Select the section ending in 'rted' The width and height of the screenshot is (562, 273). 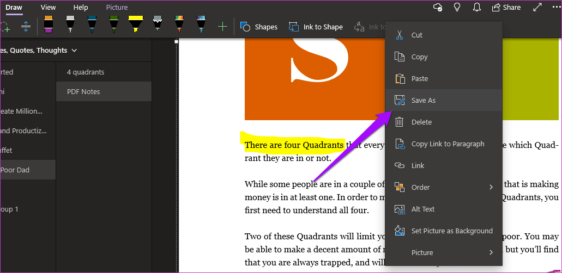(28, 72)
